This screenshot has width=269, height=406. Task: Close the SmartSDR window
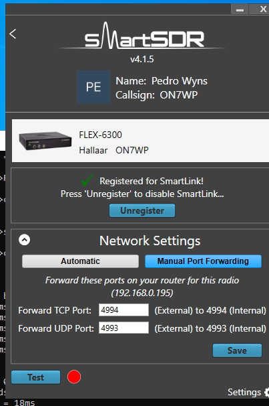click(x=262, y=9)
